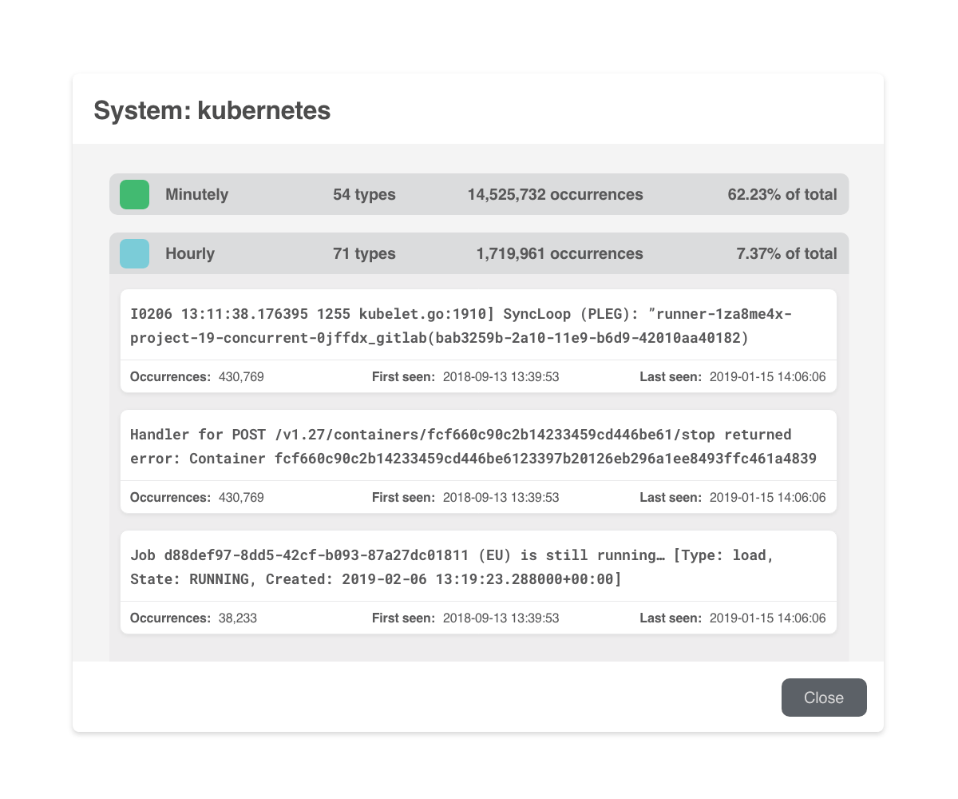Image resolution: width=958 pixels, height=799 pixels.
Task: Click Last seen date in SyncLoop card
Action: coord(767,376)
